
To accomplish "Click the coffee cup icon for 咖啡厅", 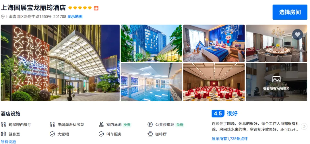I will (150, 134).
